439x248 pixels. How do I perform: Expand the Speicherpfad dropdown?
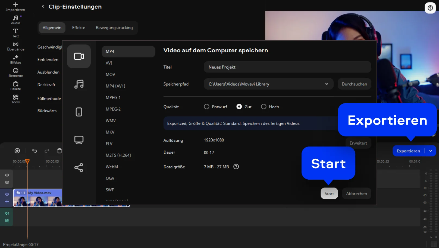(x=327, y=84)
